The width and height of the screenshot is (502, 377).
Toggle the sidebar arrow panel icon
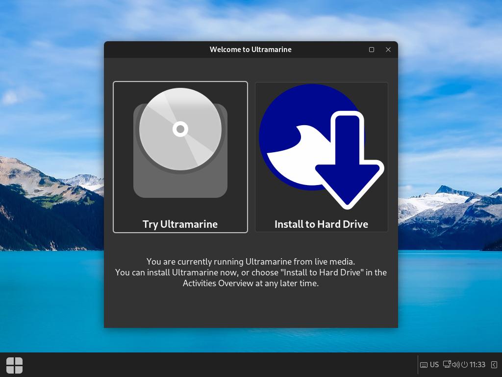tap(494, 365)
